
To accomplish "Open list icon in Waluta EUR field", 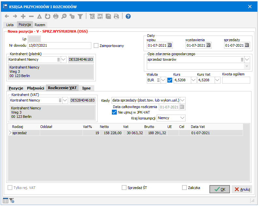I will [x=158, y=80].
